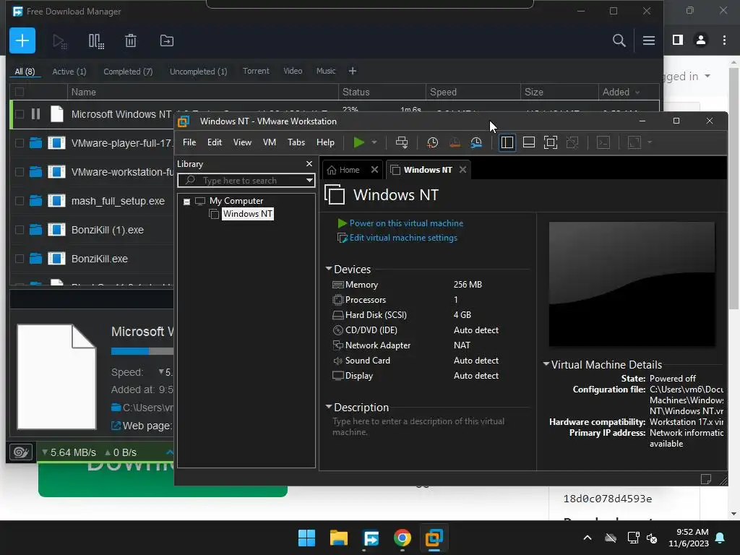Click Power on this virtual machine link
The image size is (740, 555).
406,223
